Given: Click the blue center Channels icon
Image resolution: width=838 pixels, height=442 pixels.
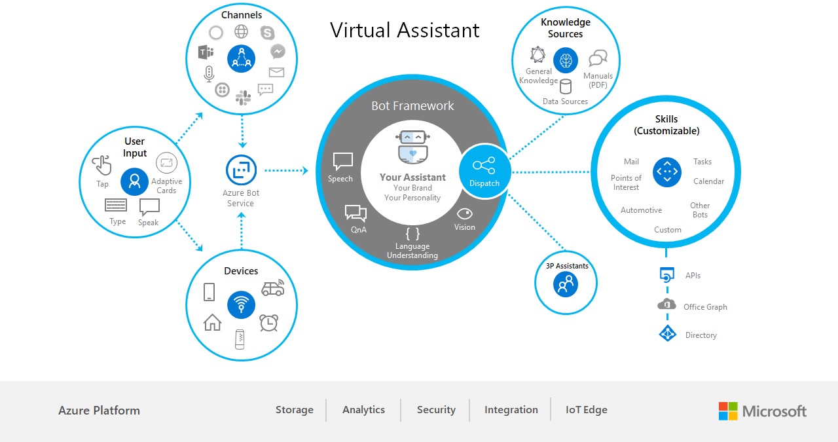Looking at the screenshot, I should 242,58.
